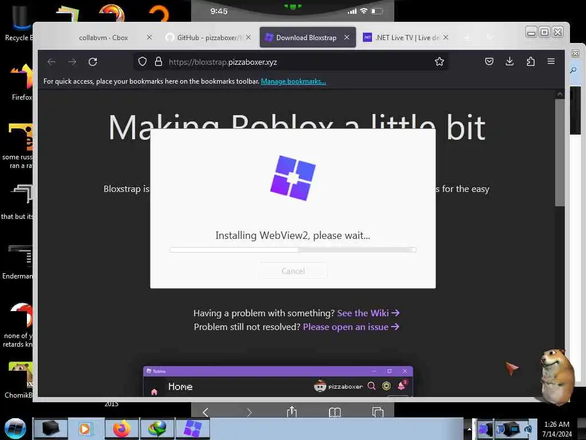Show hidden system tray icons
The height and width of the screenshot is (440, 586).
(469, 429)
